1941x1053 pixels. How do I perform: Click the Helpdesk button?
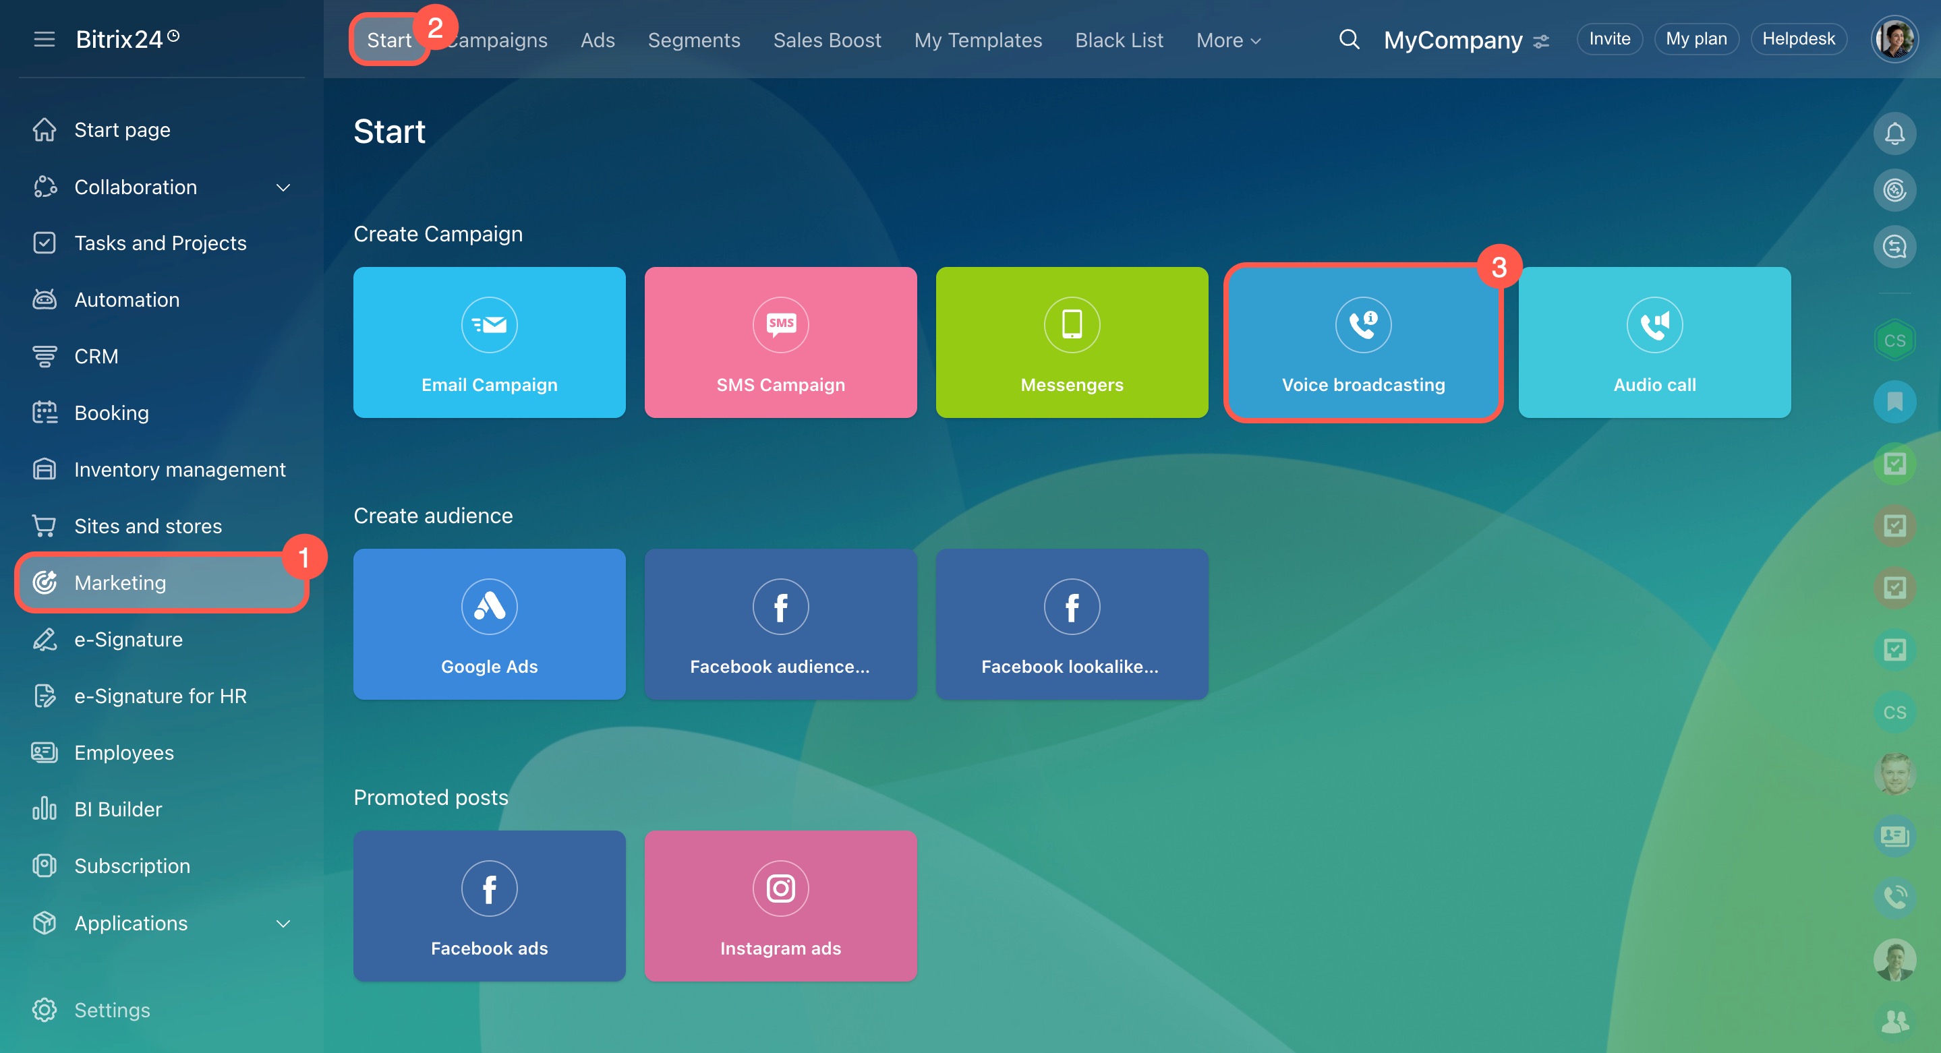pos(1798,39)
